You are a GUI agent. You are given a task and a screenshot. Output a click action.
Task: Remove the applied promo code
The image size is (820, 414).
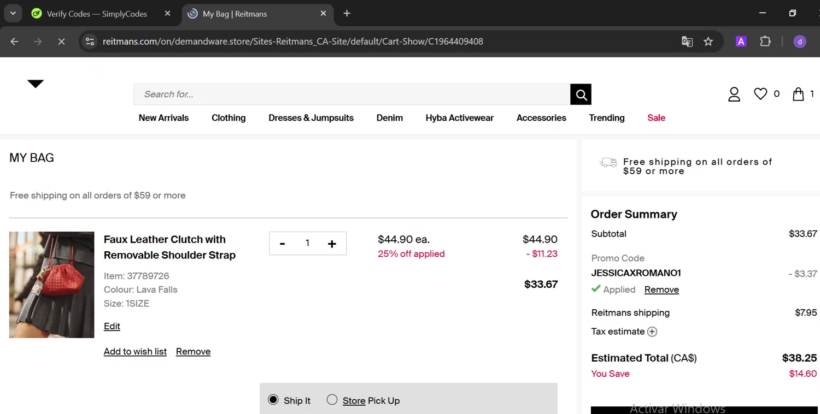point(661,290)
